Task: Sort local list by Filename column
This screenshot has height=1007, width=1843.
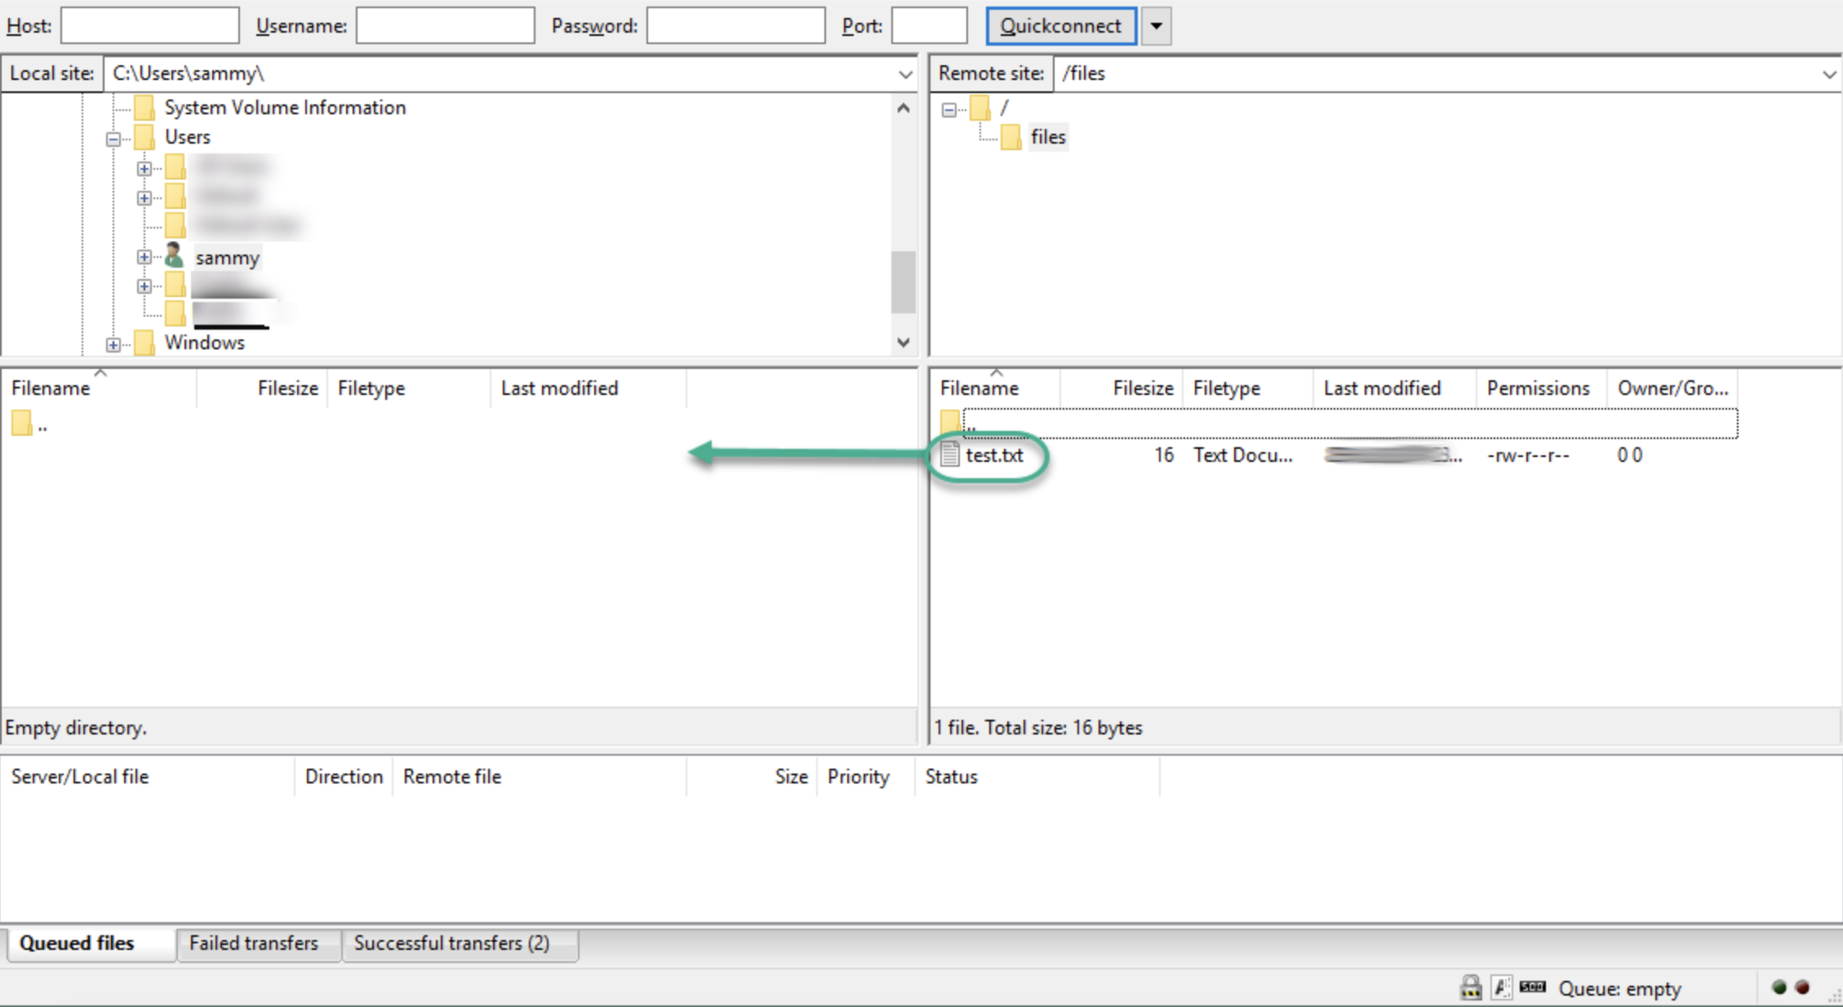Action: click(x=99, y=388)
